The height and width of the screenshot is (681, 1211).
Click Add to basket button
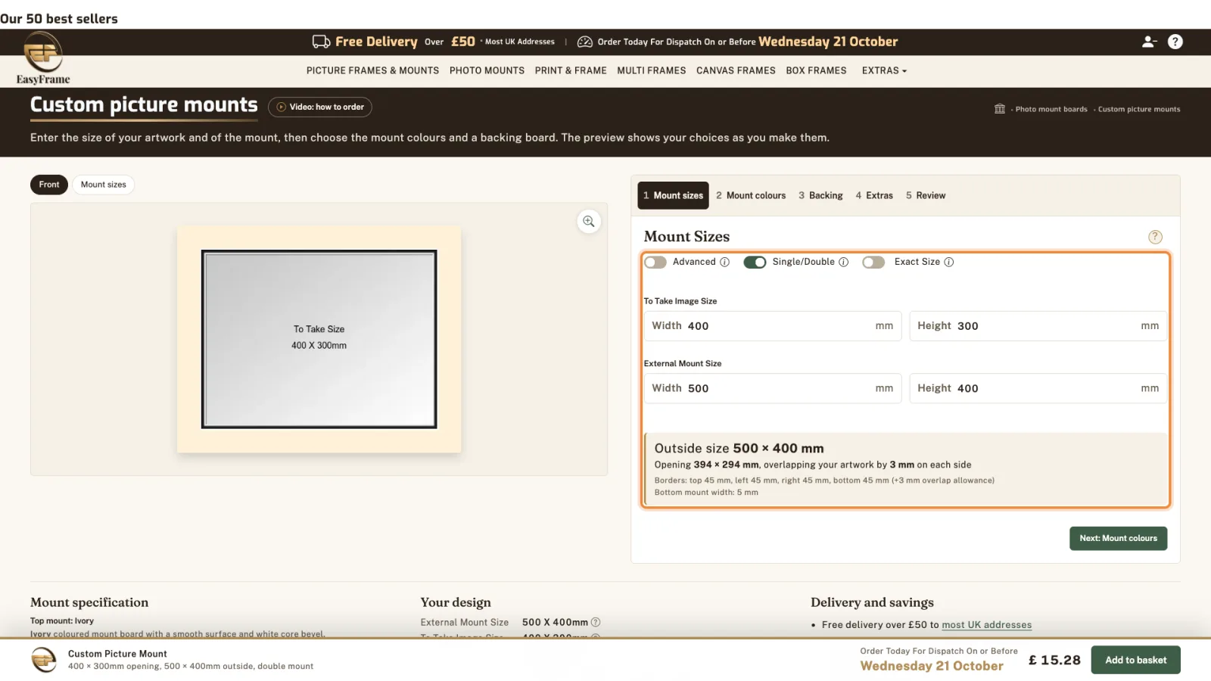point(1135,660)
